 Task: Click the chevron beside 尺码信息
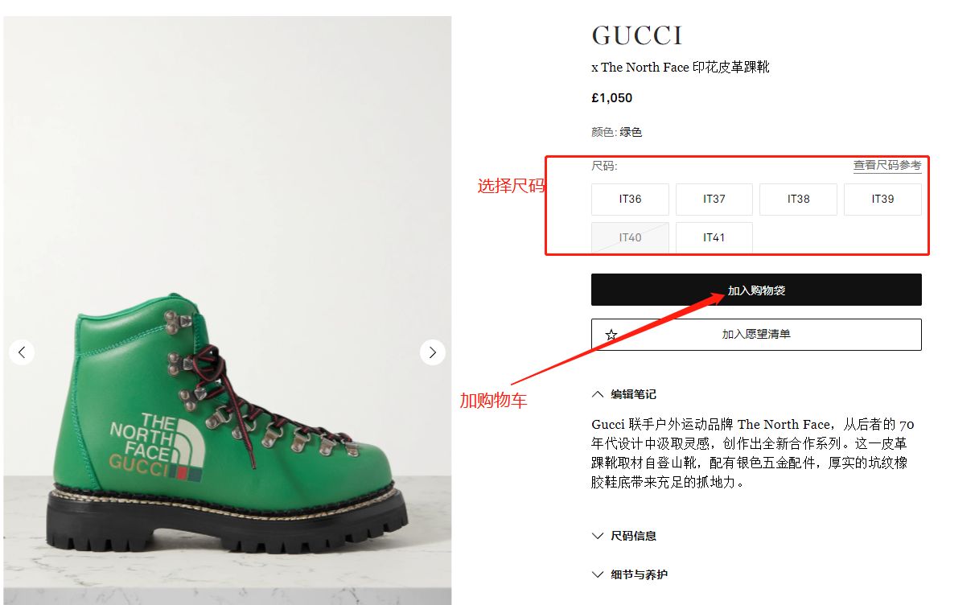[x=597, y=536]
